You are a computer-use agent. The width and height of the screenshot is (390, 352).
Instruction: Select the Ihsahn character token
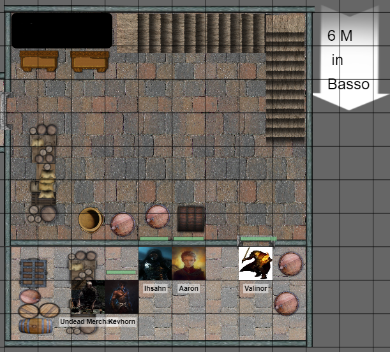(x=155, y=263)
